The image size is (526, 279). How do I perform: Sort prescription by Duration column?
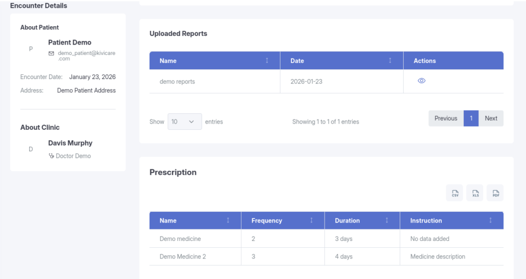pyautogui.click(x=387, y=221)
